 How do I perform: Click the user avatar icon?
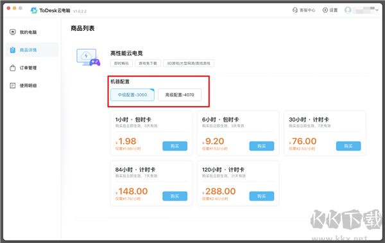click(x=348, y=10)
